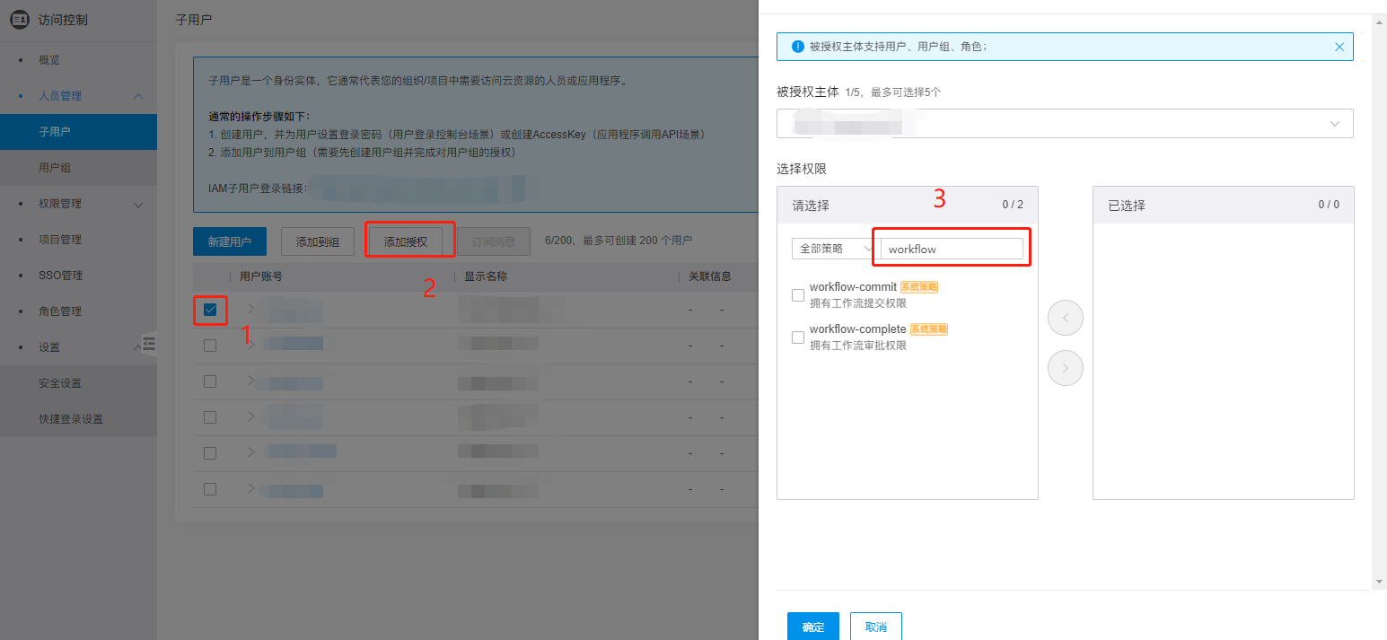
Task: Click the 订阅消息 button
Action: pyautogui.click(x=494, y=241)
